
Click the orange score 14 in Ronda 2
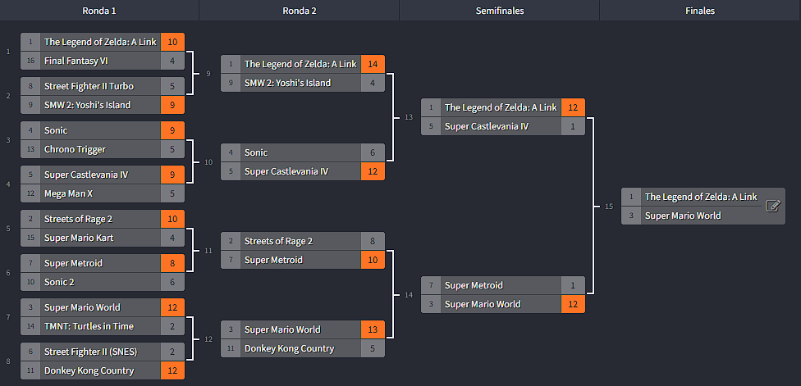coord(373,64)
